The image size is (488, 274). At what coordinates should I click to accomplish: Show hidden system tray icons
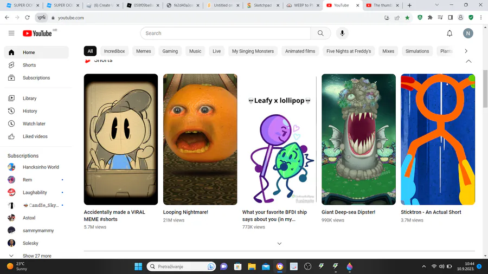pos(423,266)
